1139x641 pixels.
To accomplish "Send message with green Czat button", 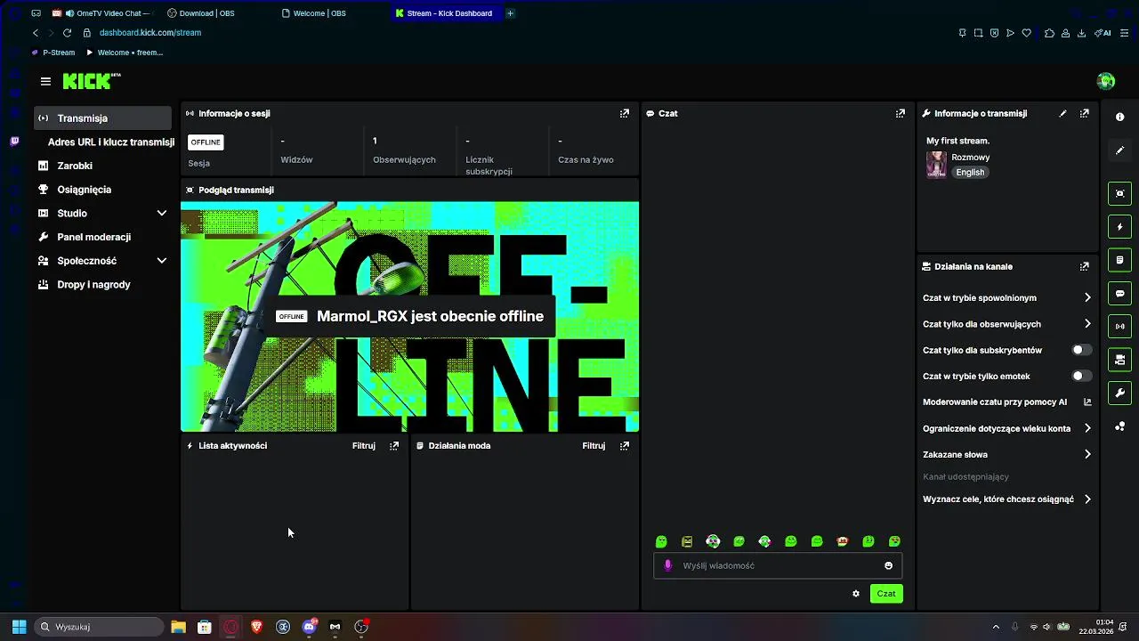I will click(886, 594).
